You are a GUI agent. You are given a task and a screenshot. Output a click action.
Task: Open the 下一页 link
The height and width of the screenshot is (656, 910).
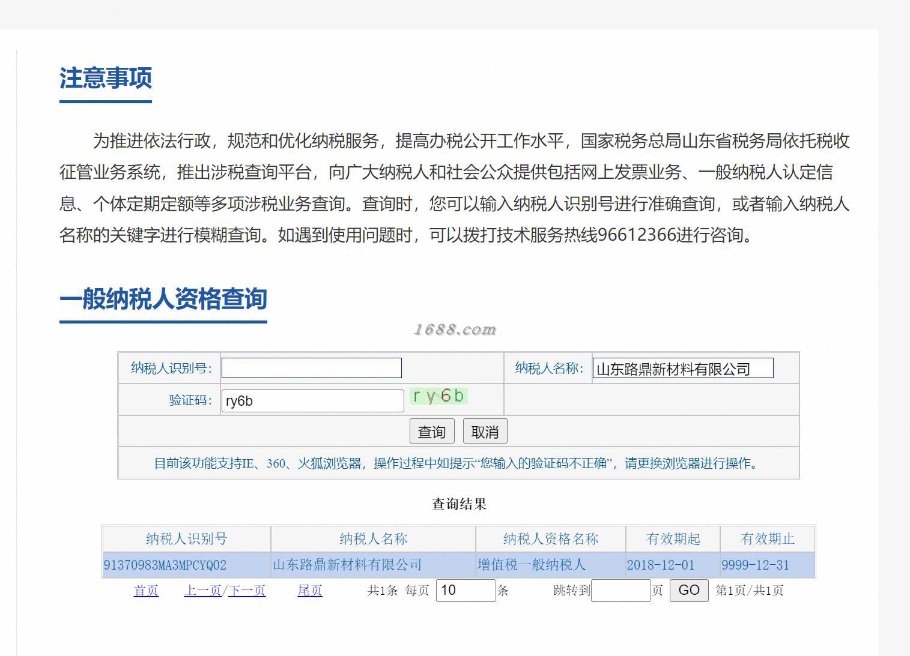[x=247, y=591]
